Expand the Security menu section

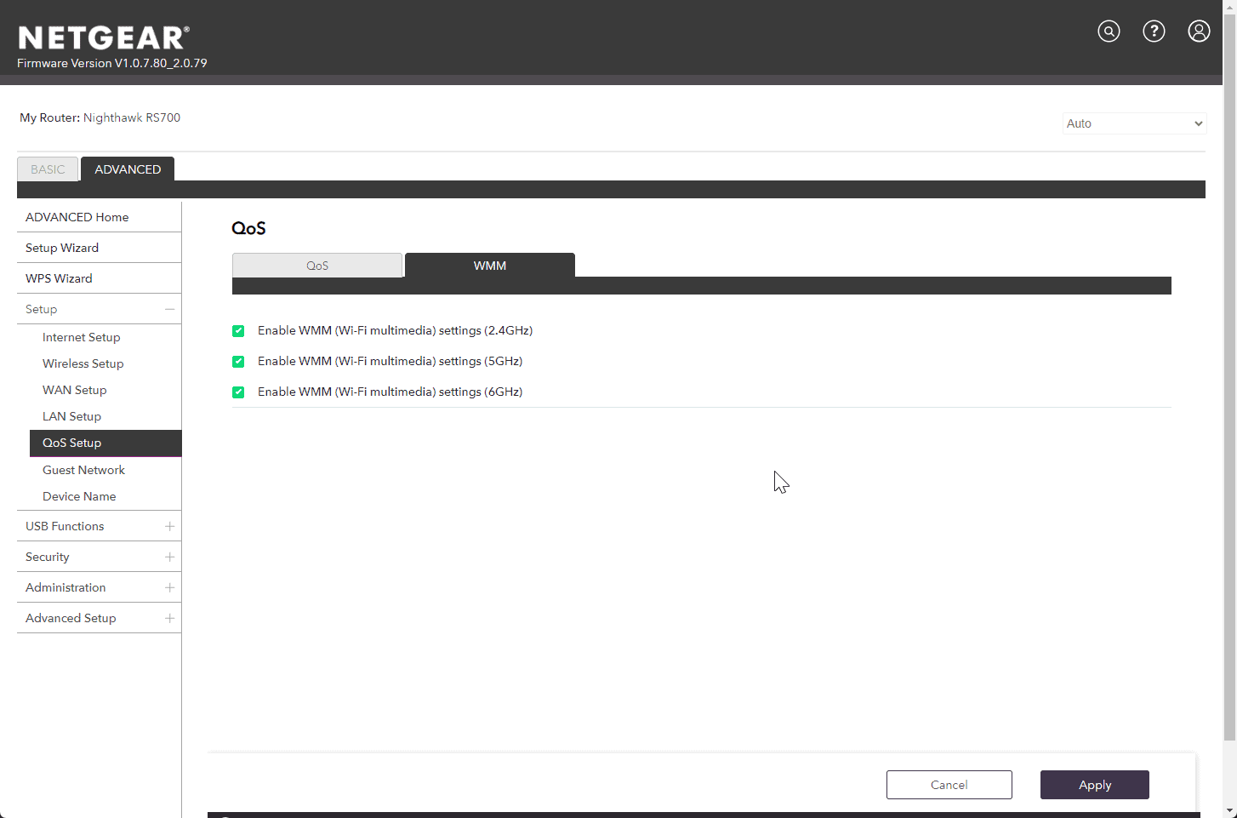coord(169,557)
